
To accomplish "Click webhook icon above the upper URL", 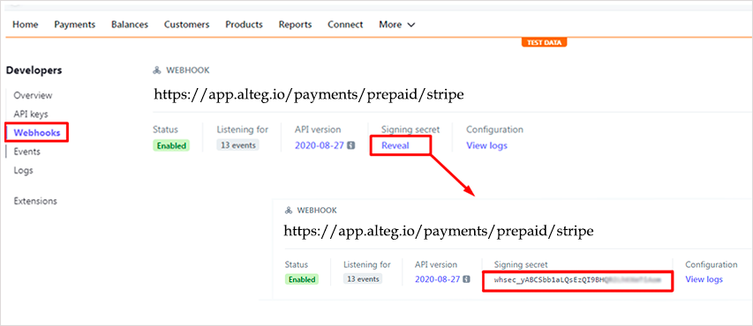I will (156, 70).
